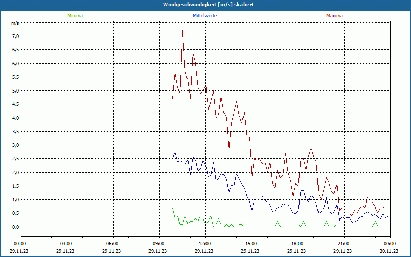Screen dimensions: 411x257
Task: Click the 'm/s' unit label on y-axis
Action: pos(15,23)
